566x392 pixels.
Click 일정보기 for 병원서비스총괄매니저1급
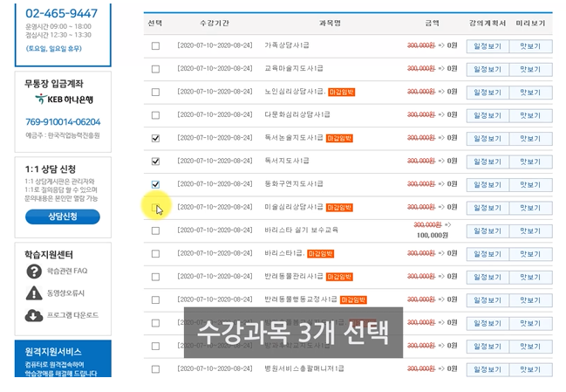(488, 370)
